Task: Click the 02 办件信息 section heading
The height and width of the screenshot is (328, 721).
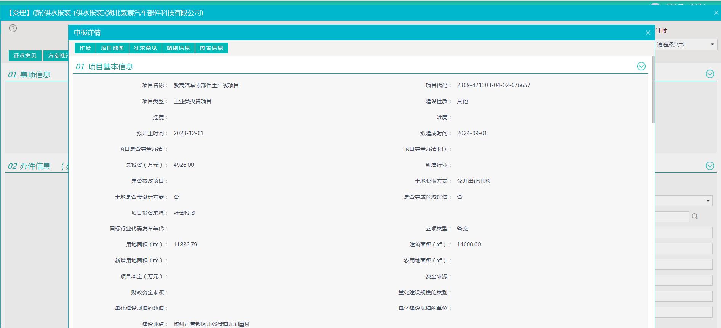Action: coord(29,166)
